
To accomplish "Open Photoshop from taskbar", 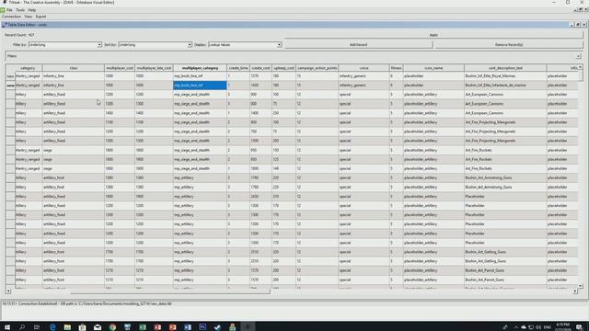I will click(202, 327).
